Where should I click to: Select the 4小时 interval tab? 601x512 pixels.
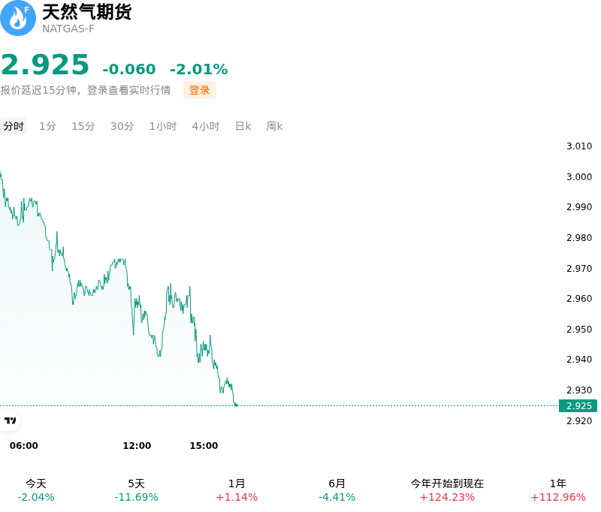click(x=205, y=126)
